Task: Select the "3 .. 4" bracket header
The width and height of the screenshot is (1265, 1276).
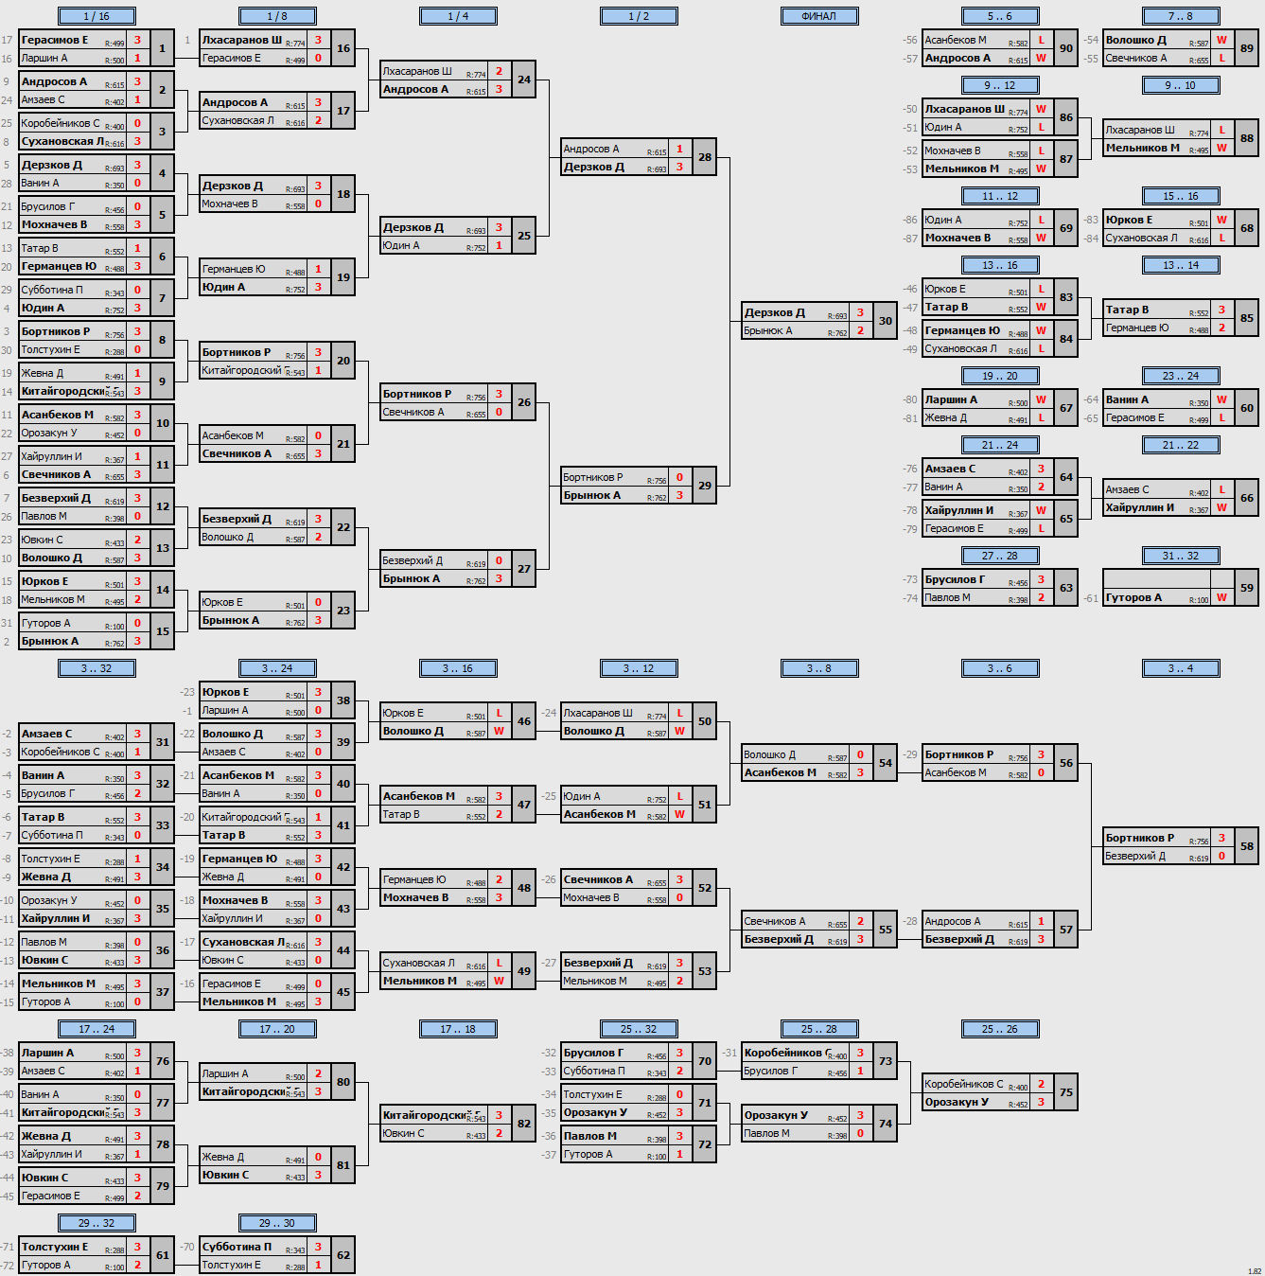Action: 1181,668
